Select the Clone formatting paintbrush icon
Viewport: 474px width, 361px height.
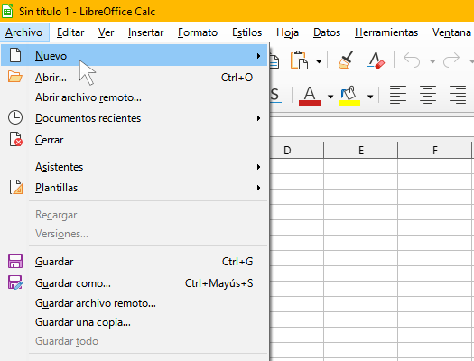pyautogui.click(x=346, y=60)
